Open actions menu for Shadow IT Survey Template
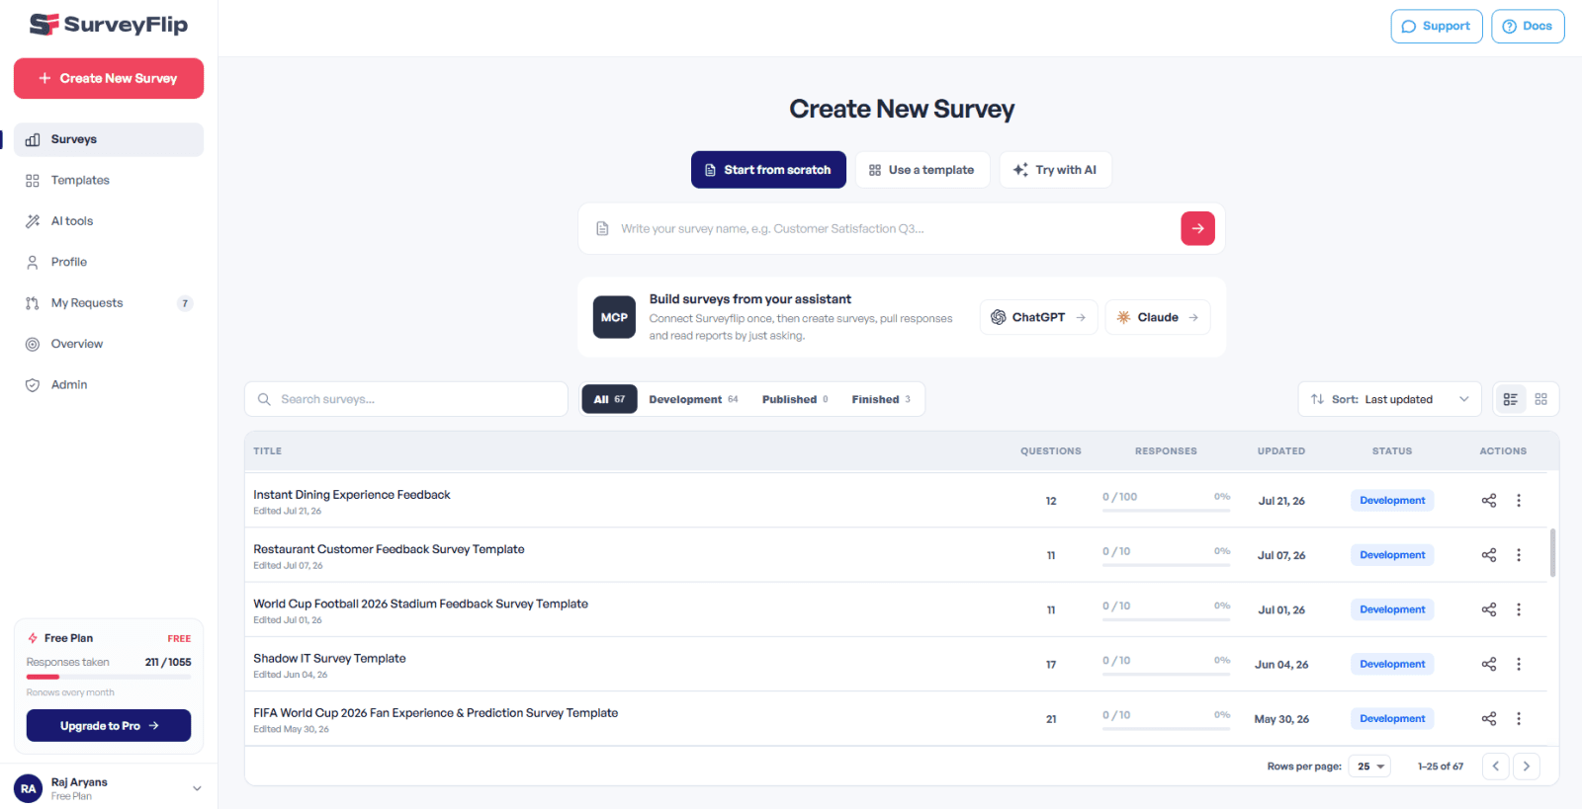Image resolution: width=1582 pixels, height=809 pixels. point(1519,664)
